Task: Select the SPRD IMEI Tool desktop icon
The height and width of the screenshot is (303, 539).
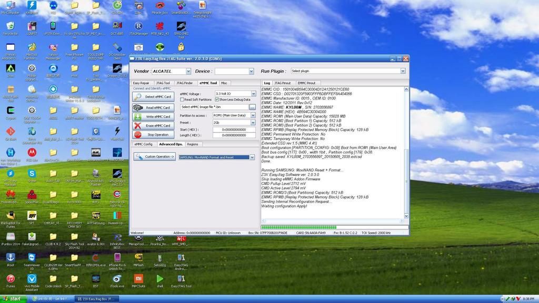Action: [x=181, y=30]
